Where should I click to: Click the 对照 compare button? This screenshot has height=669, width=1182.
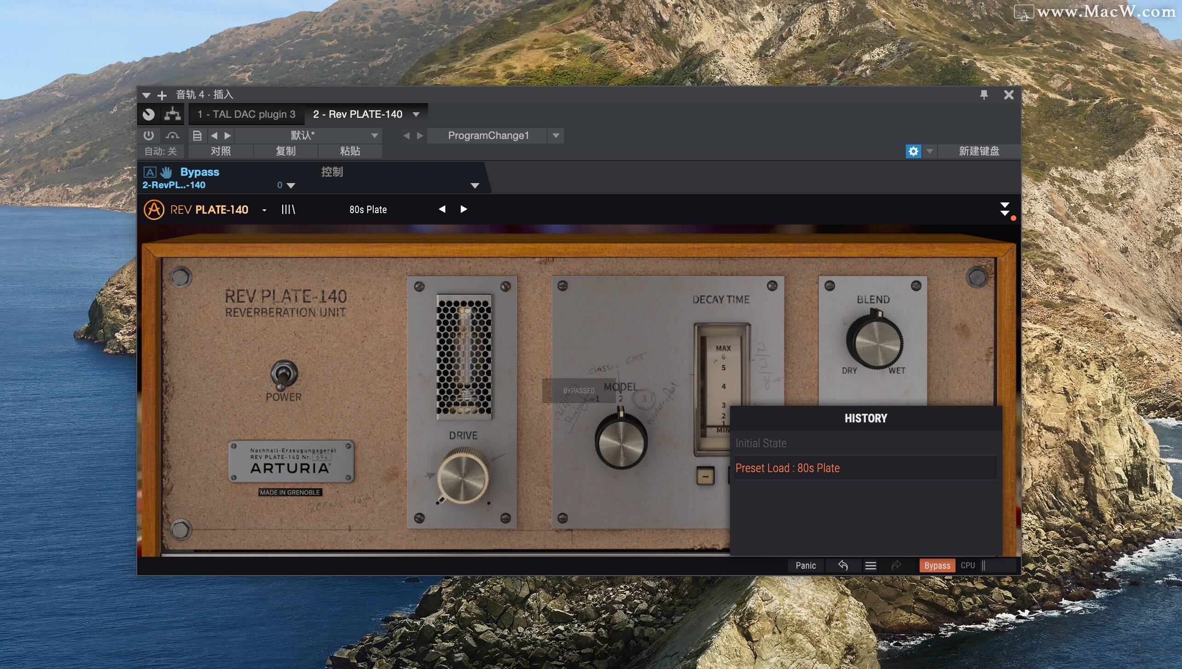point(220,151)
